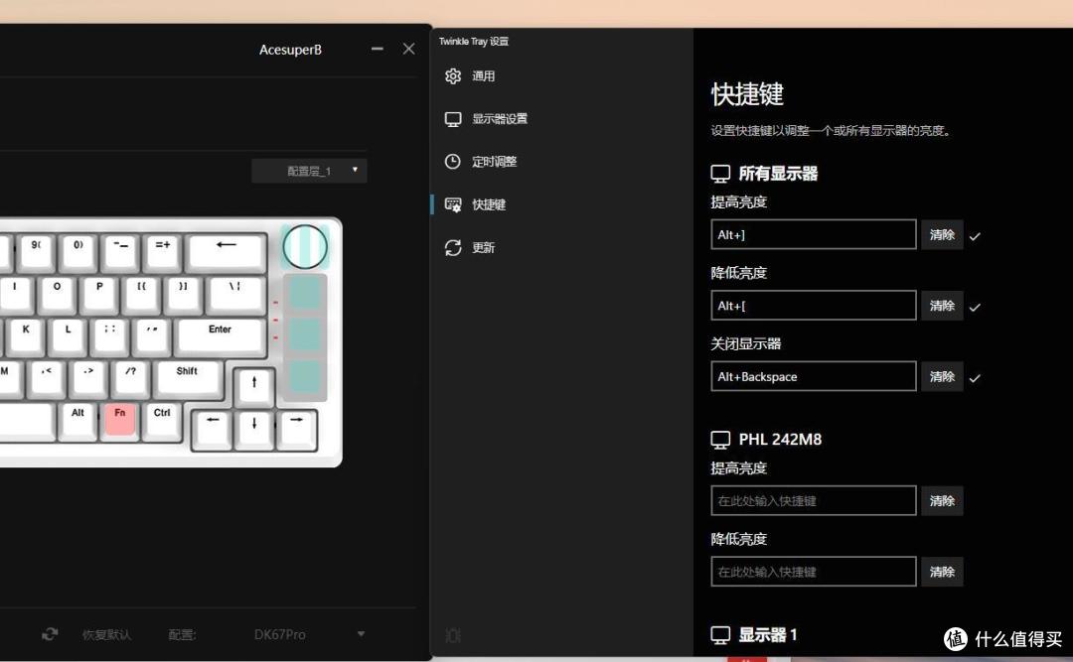Clear PHL 242M8 提高亮度 hotkey
1073x662 pixels.
tap(942, 500)
